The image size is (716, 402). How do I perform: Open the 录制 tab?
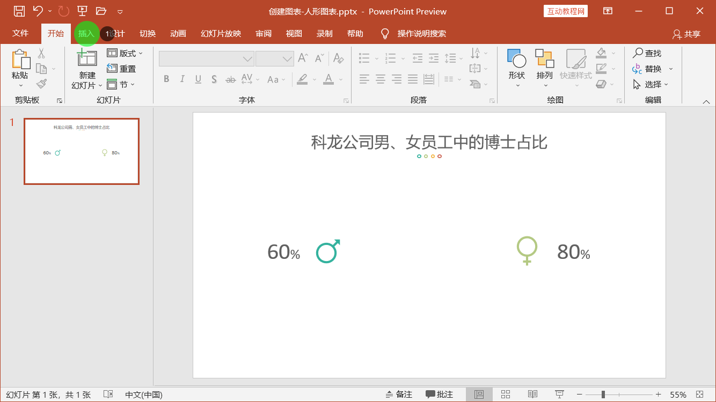pos(325,34)
